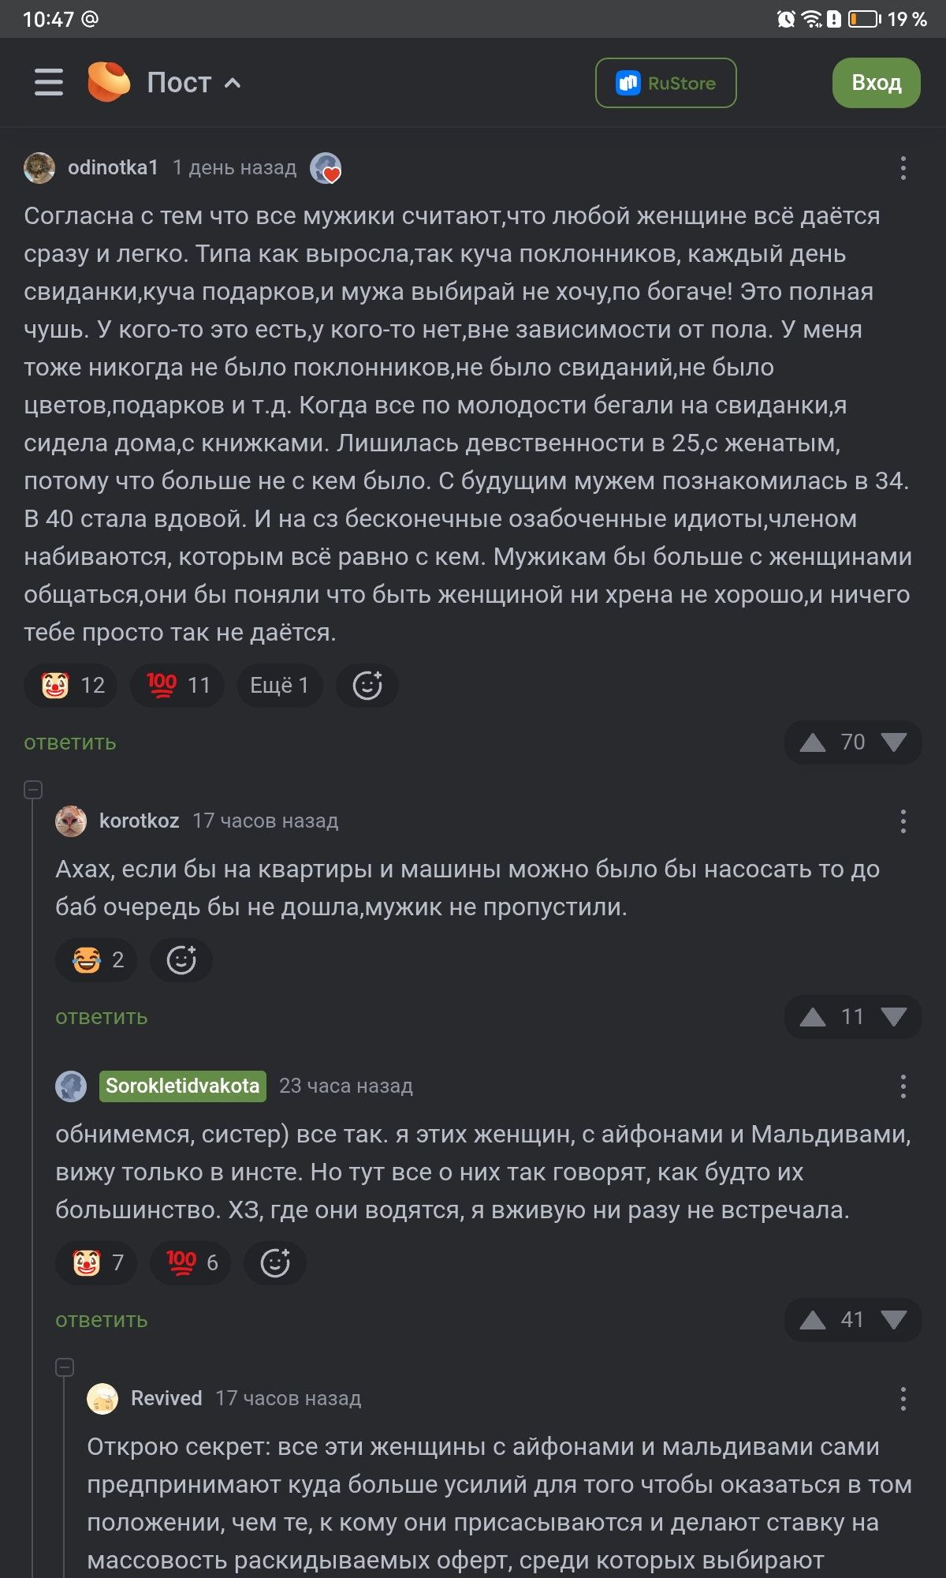Downvote Sorokletidvakota's comment with 41 rating
Viewport: 946px width, 1578px height.
(893, 1320)
